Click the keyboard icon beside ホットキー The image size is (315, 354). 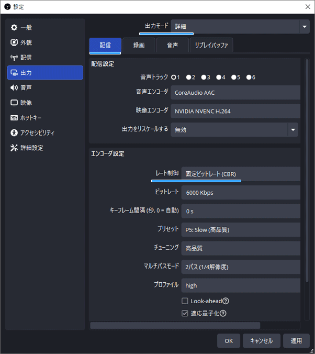[14, 118]
